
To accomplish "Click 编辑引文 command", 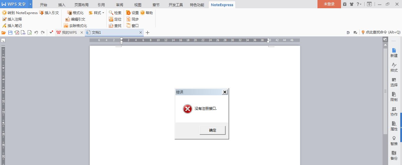I will (75, 19).
